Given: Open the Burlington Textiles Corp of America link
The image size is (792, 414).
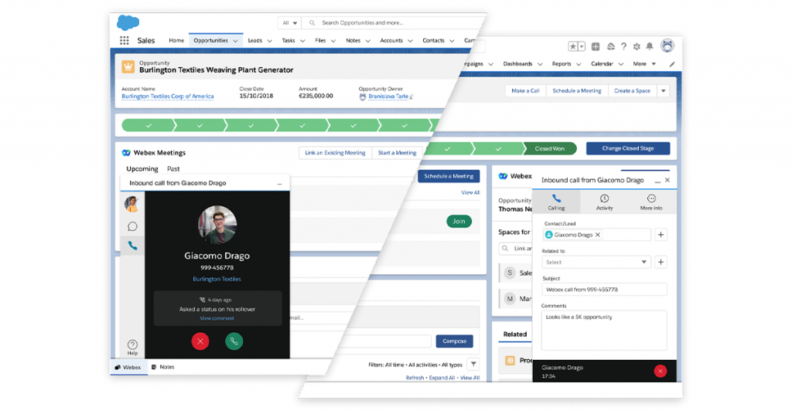Looking at the screenshot, I should tap(168, 97).
